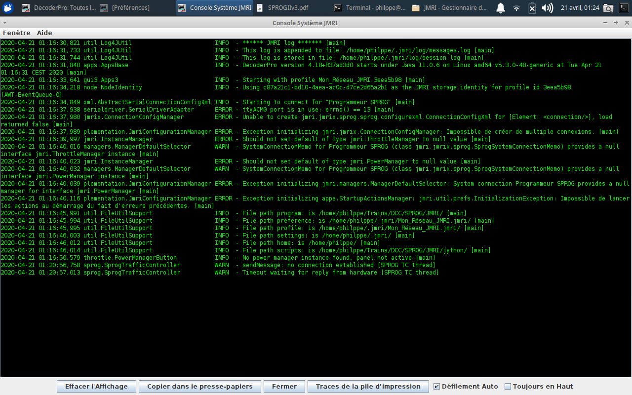
Task: Open the notifications bell icon
Action: [501, 7]
